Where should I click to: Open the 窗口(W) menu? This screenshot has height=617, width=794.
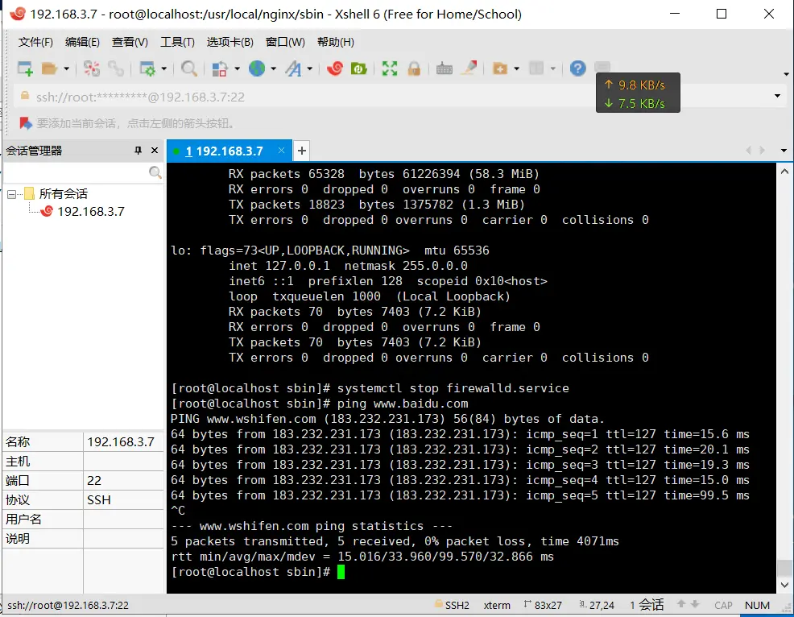(x=285, y=42)
